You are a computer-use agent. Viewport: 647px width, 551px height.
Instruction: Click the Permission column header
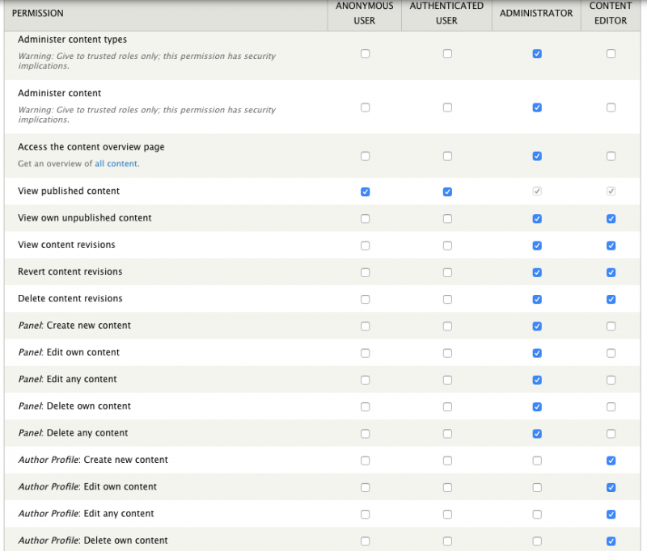click(x=37, y=13)
